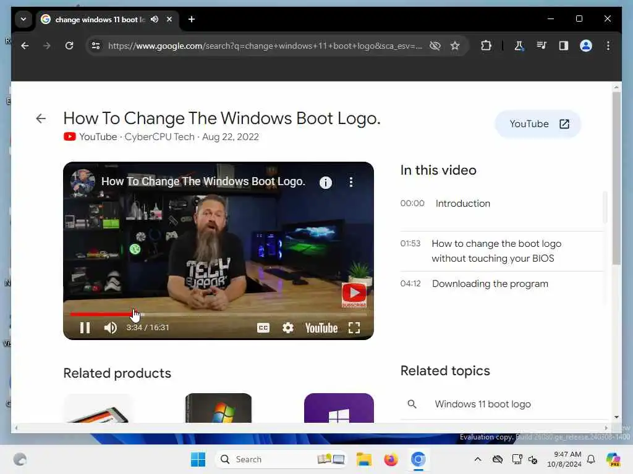
Task: Open notifications bell in the taskbar
Action: [591, 459]
